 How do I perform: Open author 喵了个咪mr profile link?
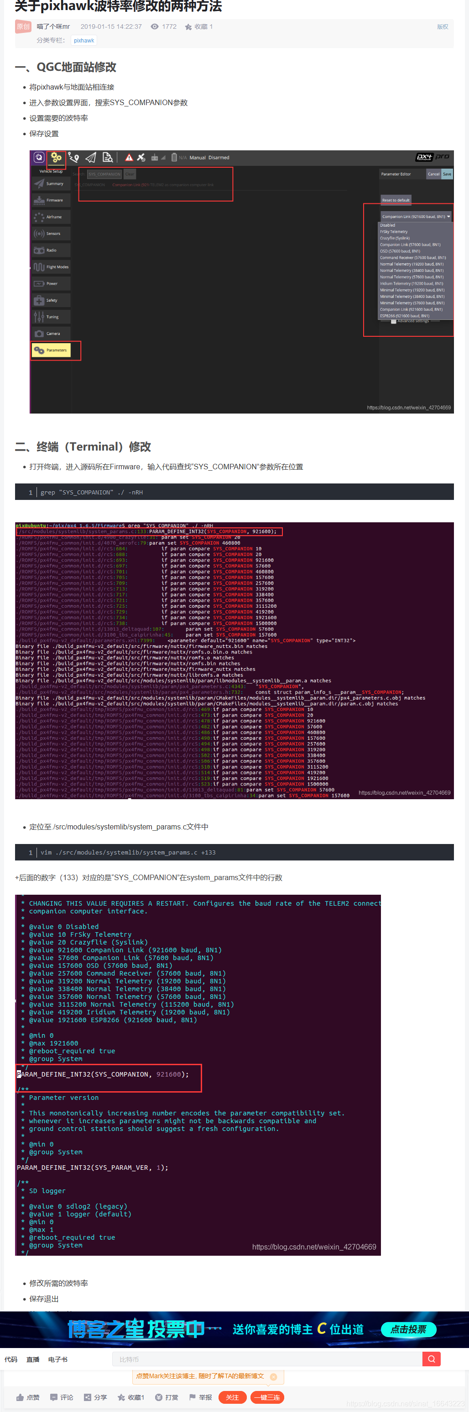[x=54, y=27]
